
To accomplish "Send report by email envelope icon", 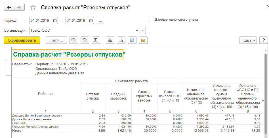I will (x=143, y=40).
